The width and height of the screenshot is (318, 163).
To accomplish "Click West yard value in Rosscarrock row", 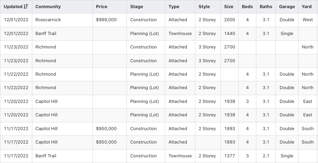I will click(308, 20).
